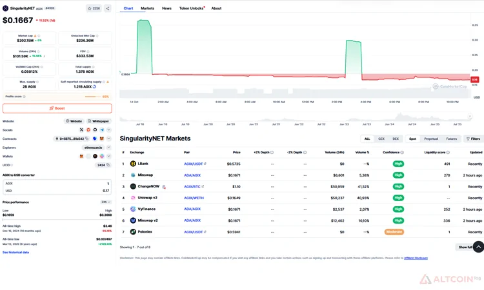Click the share icon next to watchlist

[107, 8]
